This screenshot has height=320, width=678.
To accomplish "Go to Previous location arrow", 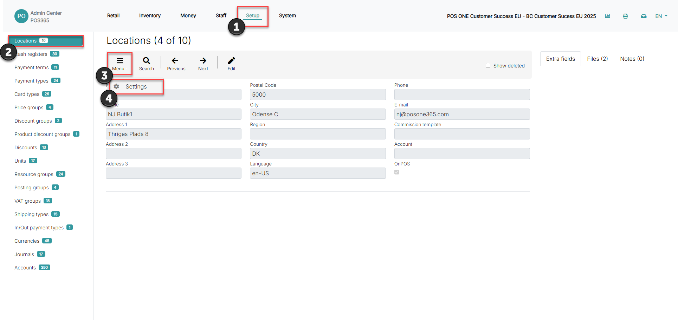I will (175, 60).
